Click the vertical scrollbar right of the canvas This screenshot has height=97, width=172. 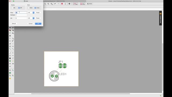coord(163,67)
